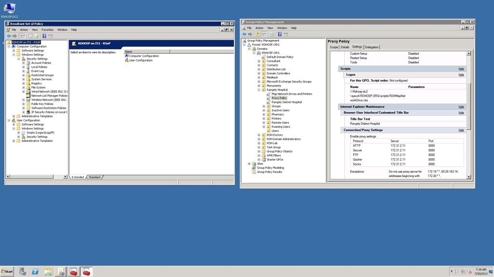Image resolution: width=494 pixels, height=277 pixels.
Task: Click the hide link next to Logon
Action: coord(461,75)
